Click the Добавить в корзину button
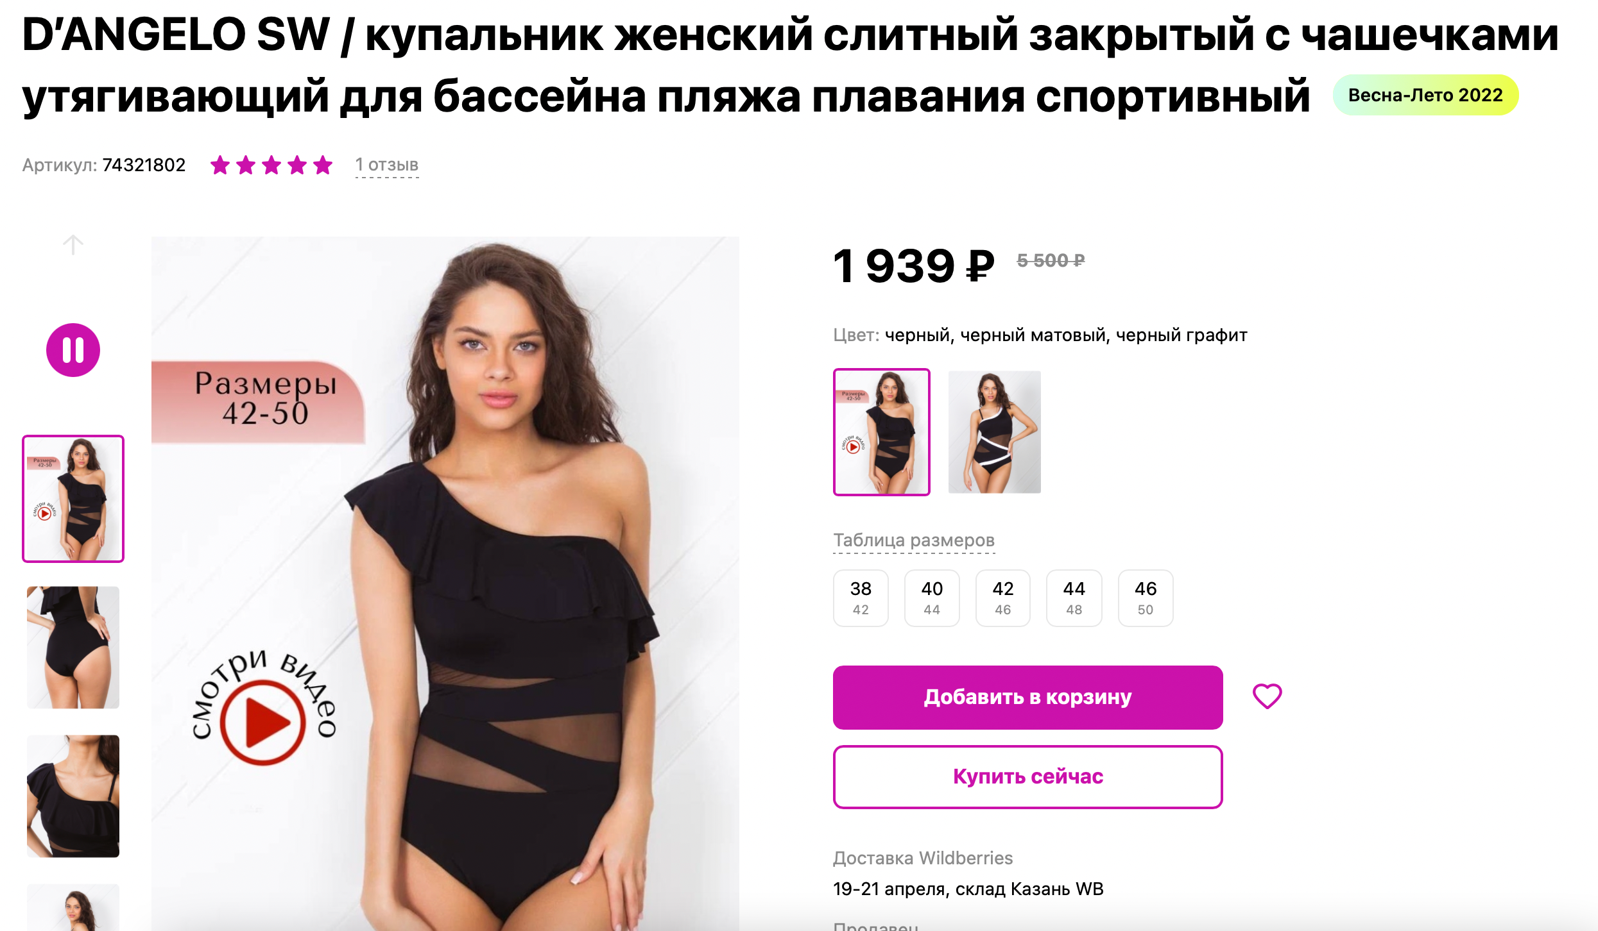Screen dimensions: 1598x931 tap(1028, 698)
